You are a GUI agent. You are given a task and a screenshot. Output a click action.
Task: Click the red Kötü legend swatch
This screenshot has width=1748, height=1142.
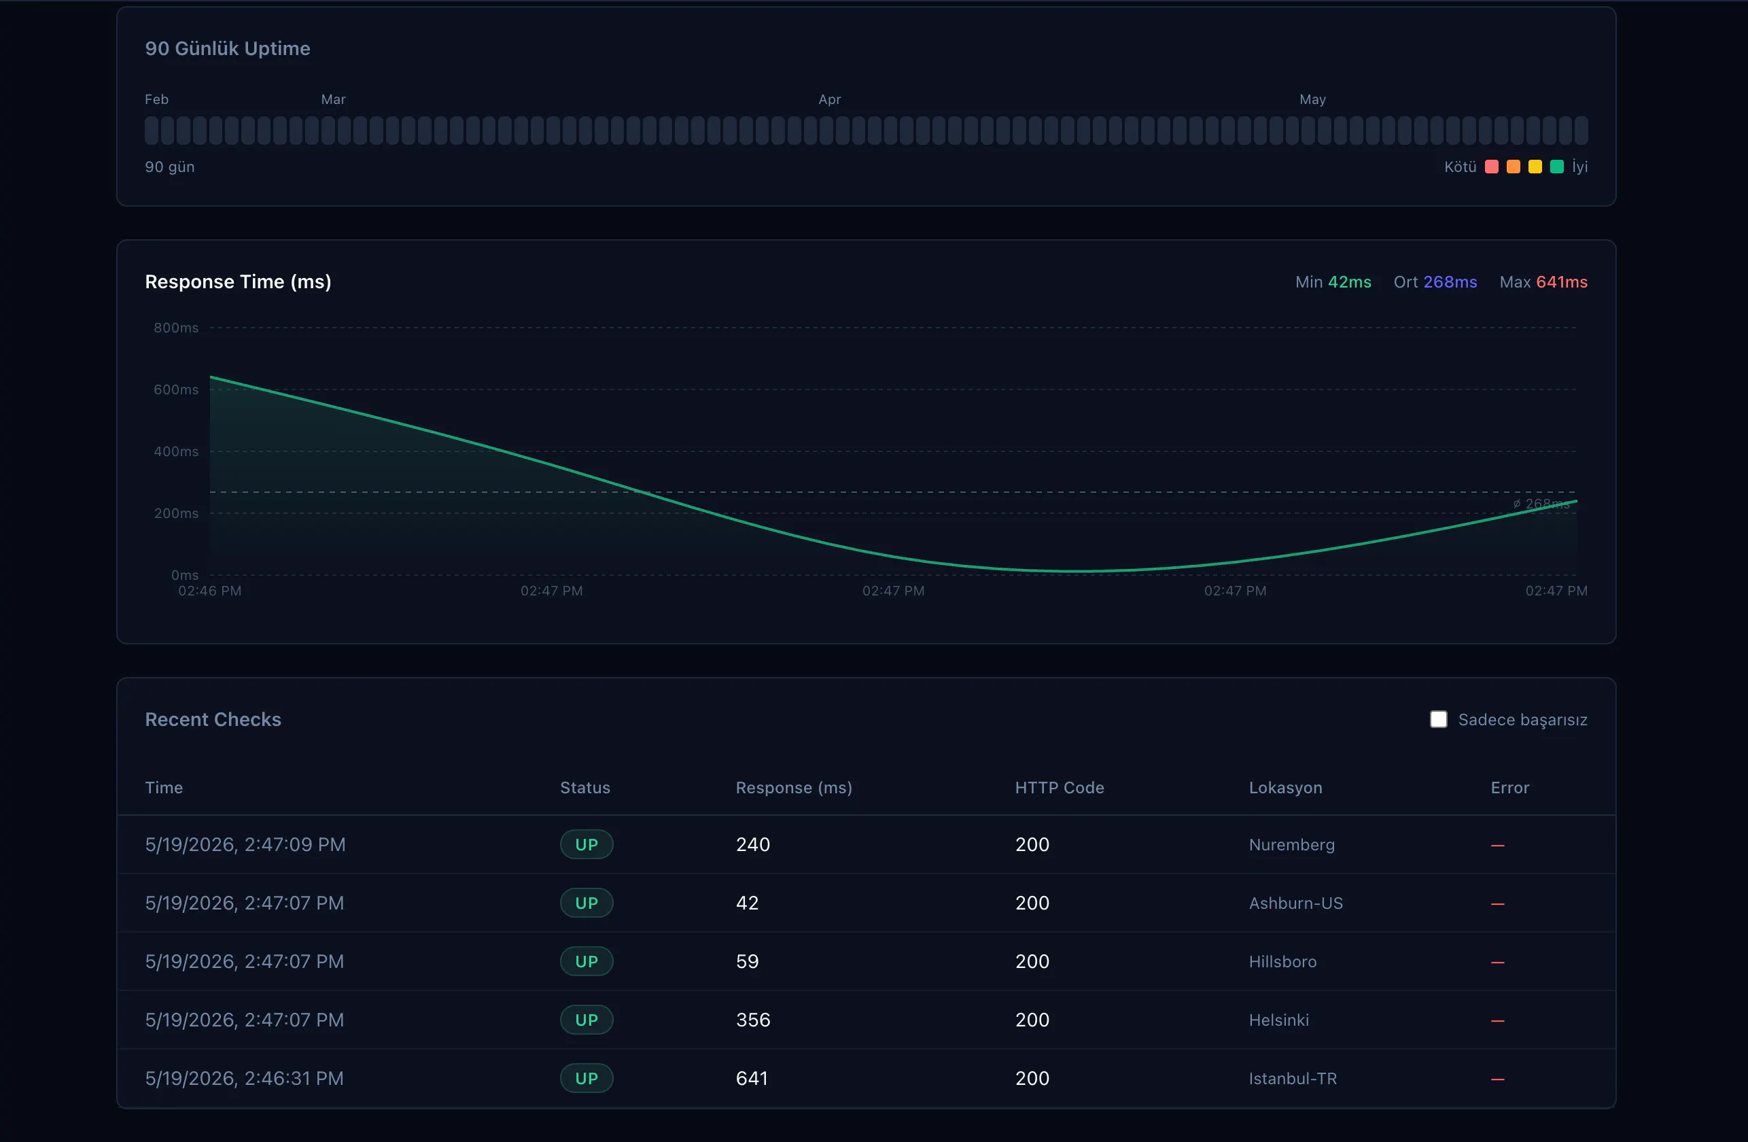click(x=1491, y=167)
